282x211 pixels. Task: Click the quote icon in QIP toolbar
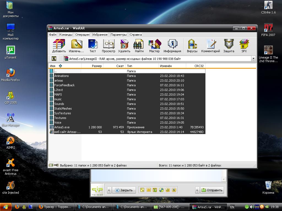pos(142,190)
